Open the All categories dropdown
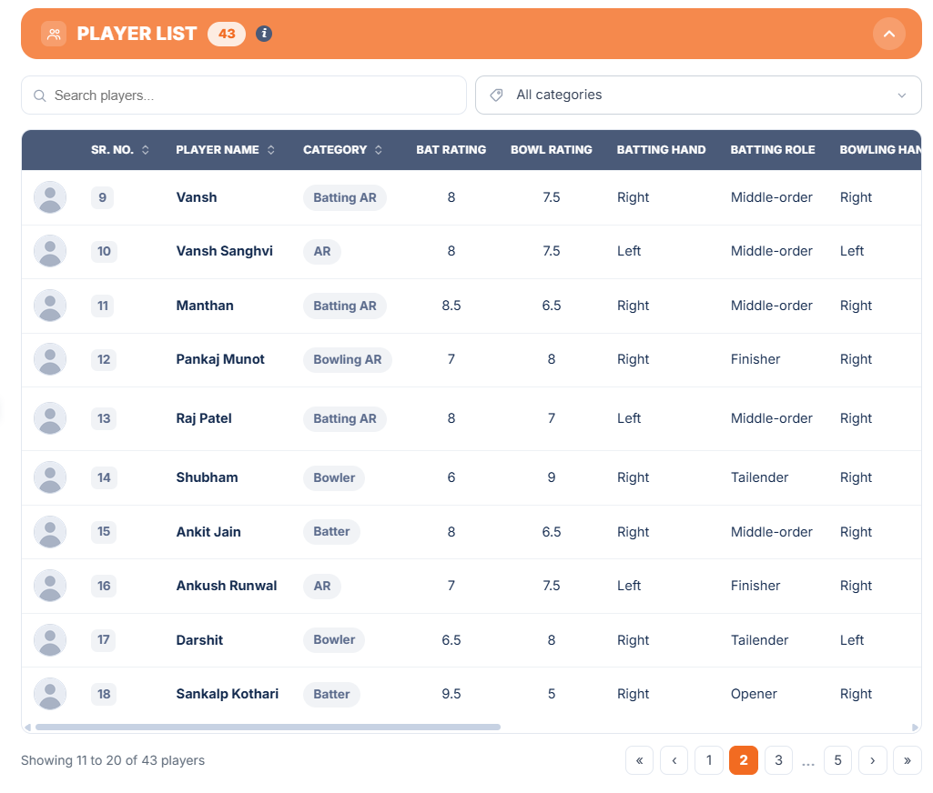The width and height of the screenshot is (933, 793). click(698, 95)
